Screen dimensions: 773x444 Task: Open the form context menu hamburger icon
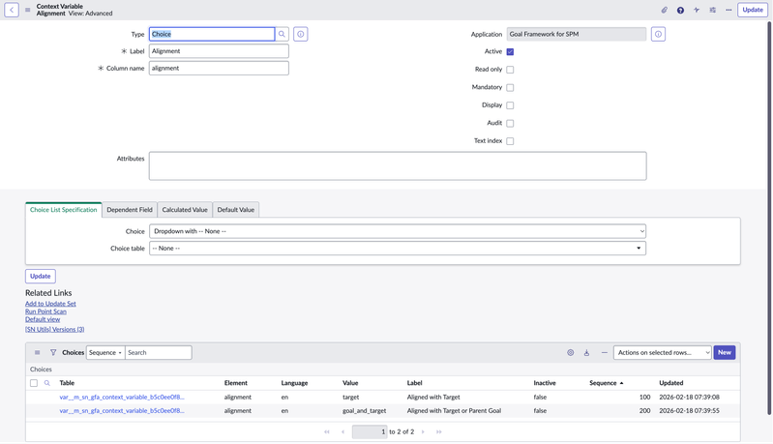pos(27,10)
